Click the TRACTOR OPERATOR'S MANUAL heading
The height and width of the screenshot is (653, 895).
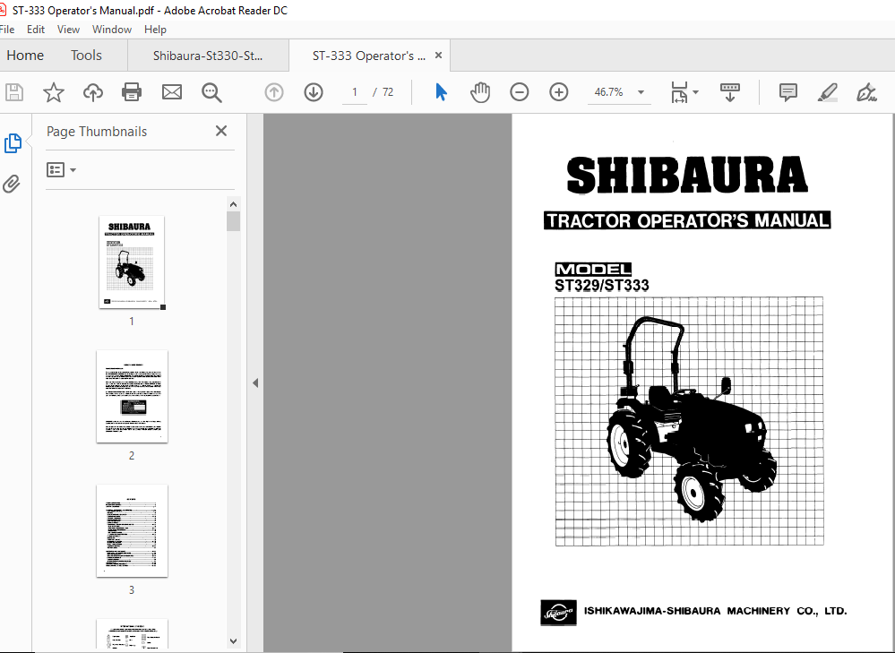(x=687, y=220)
